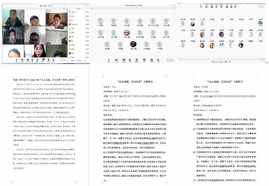Expand camera options arrow in middle window
The height and width of the screenshot is (186, 269).
click(x=120, y=60)
